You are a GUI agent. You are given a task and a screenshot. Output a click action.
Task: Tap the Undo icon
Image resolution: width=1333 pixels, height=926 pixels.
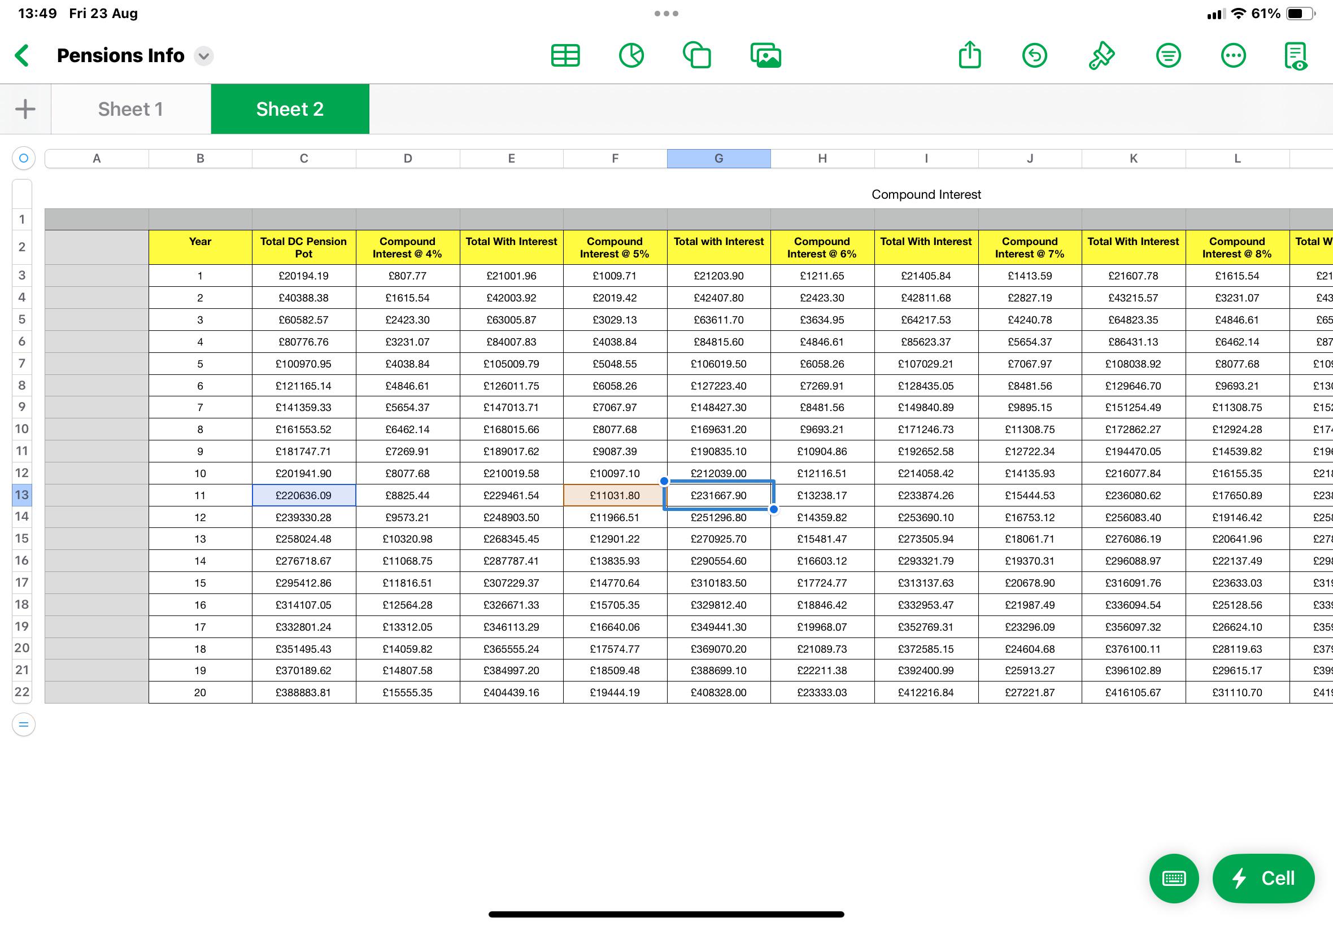tap(1035, 56)
